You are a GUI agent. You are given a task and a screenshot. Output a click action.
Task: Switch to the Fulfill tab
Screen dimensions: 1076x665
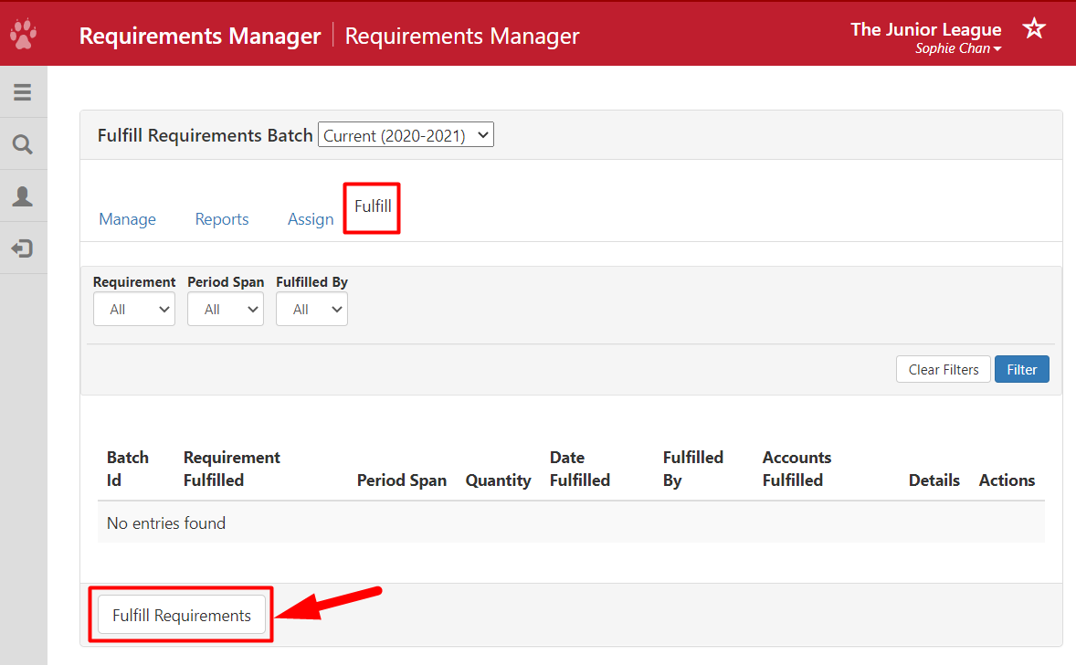pos(371,207)
